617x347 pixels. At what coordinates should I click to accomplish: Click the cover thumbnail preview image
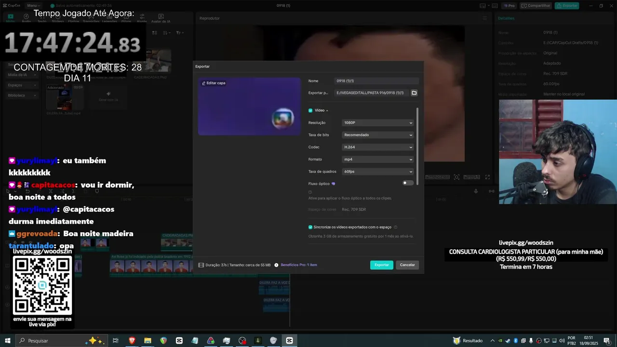249,107
